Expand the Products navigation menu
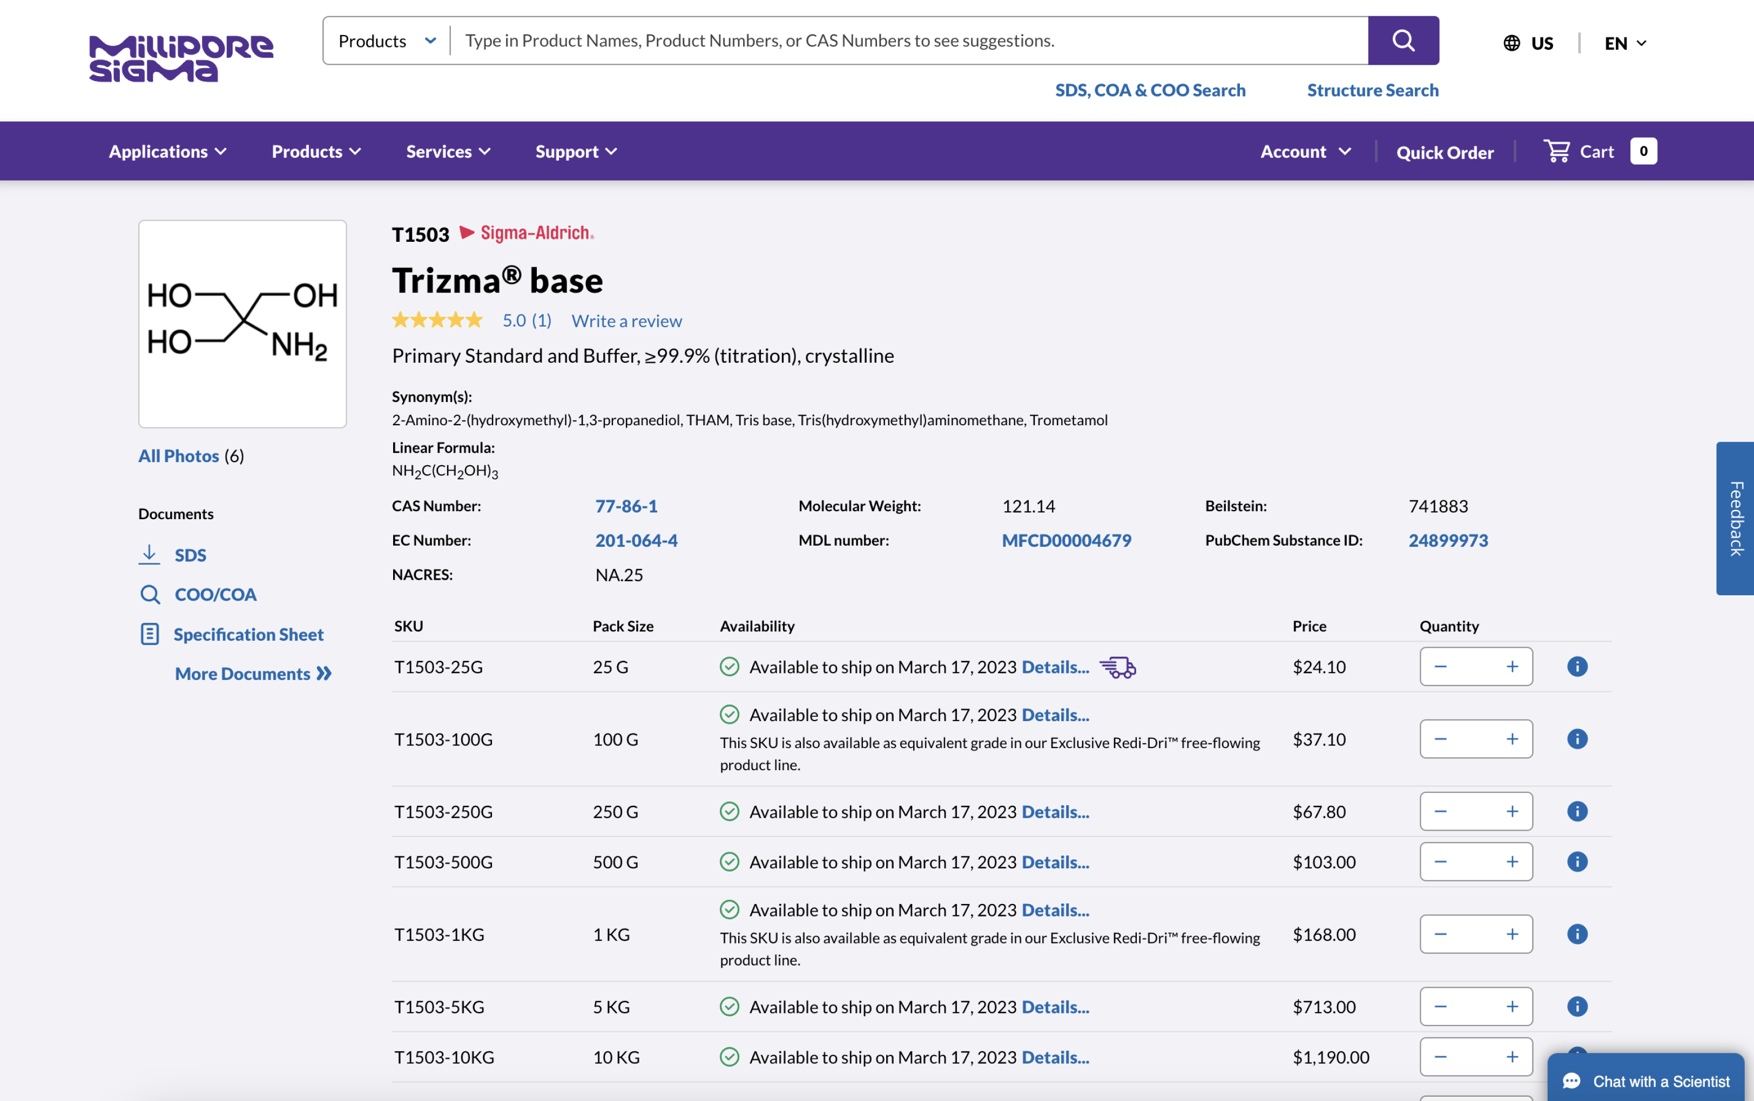Screen dimensions: 1754x1101 point(316,152)
